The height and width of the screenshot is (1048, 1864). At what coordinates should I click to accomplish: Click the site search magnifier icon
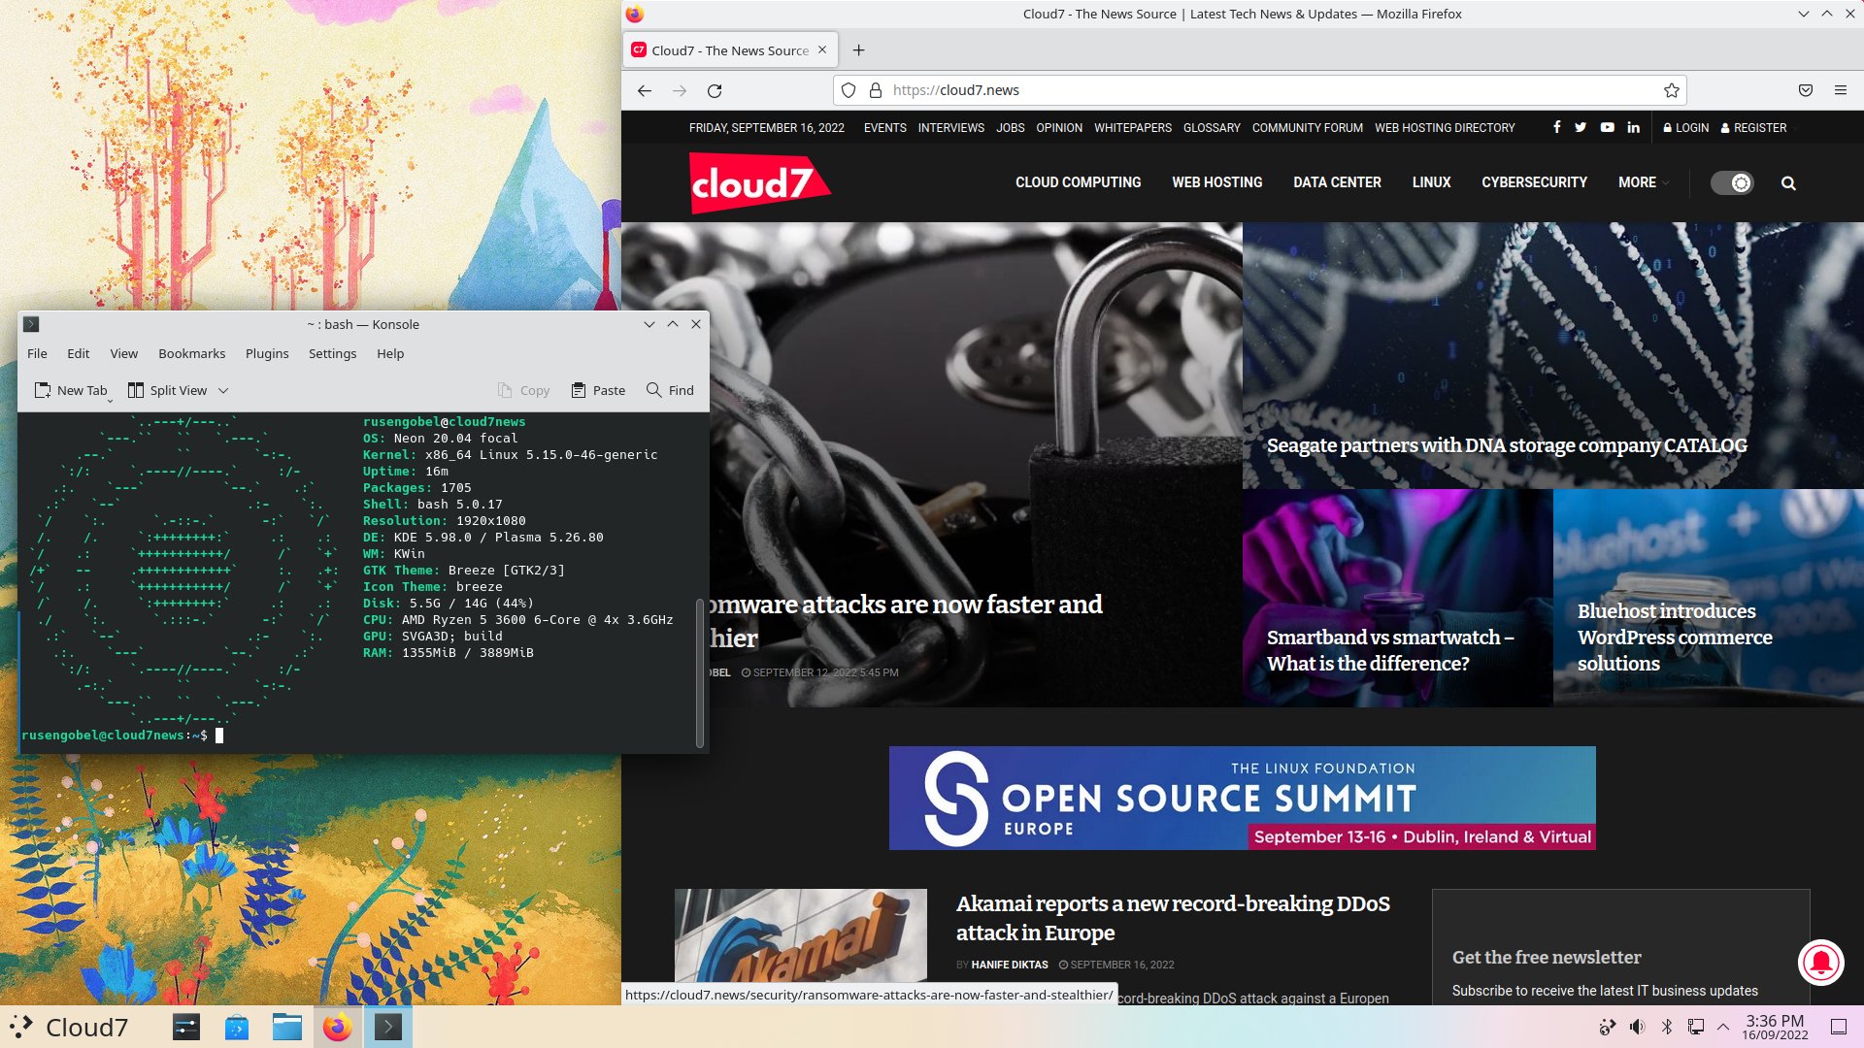click(1788, 182)
